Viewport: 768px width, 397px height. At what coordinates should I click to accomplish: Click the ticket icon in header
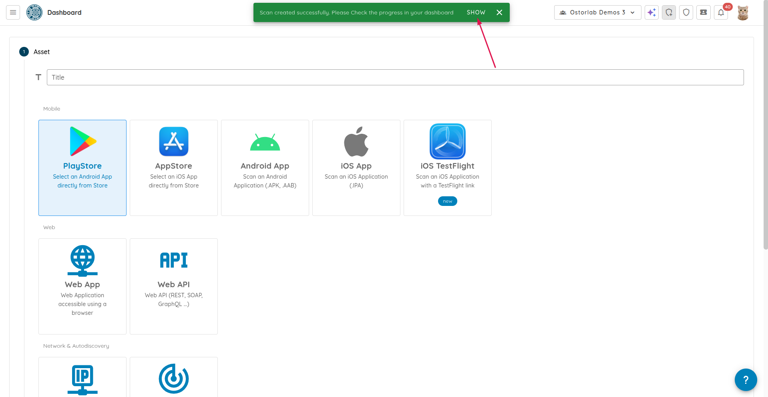pyautogui.click(x=703, y=12)
